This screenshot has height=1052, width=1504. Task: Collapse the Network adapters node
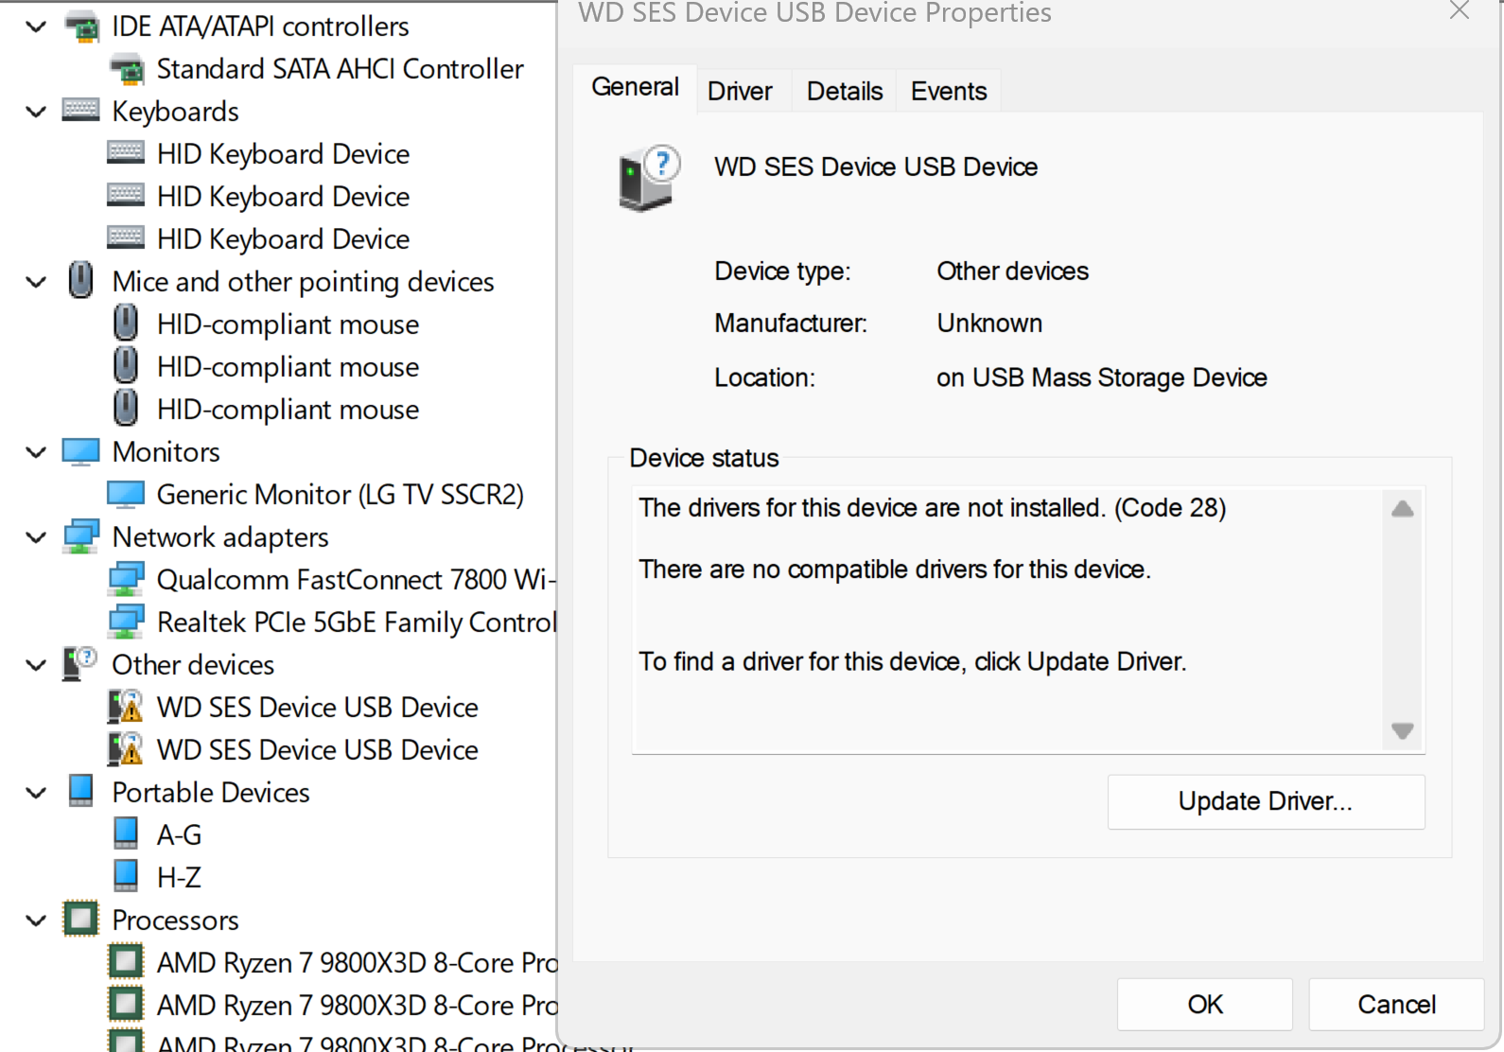click(36, 537)
